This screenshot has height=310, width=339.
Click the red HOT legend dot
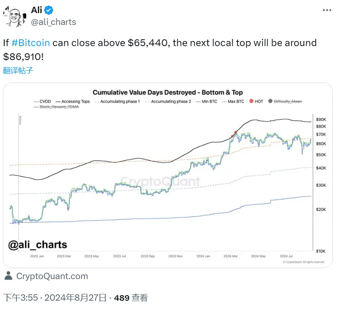pyautogui.click(x=252, y=102)
